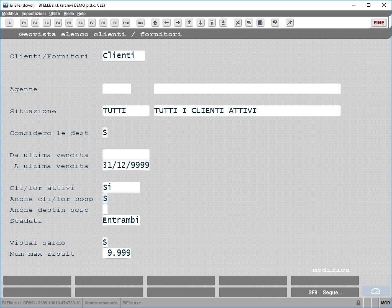Click the F7 function key button
This screenshot has width=392, height=308.
(x=92, y=23)
